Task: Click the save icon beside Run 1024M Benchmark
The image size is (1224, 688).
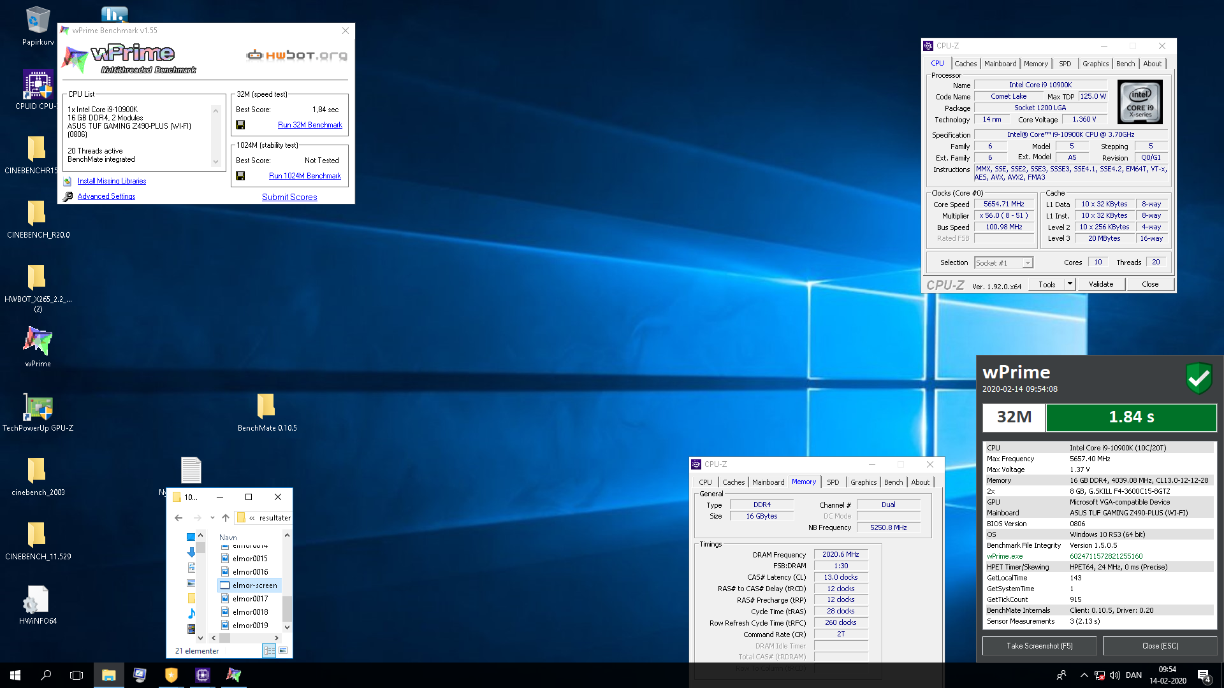Action: point(240,176)
